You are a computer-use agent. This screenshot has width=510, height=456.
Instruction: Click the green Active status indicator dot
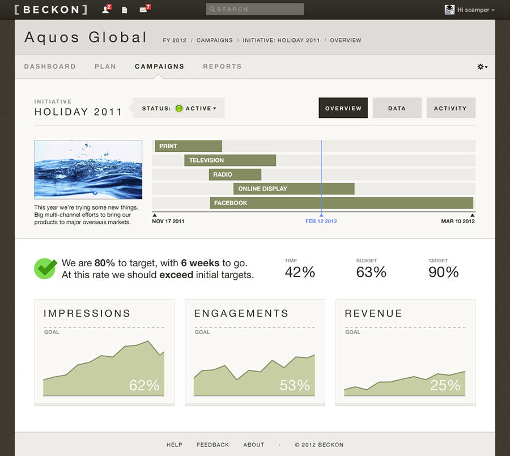tap(178, 108)
